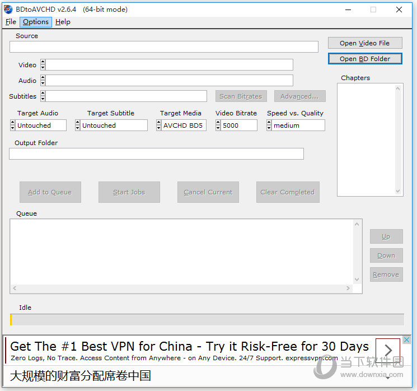Increase the Video Bitrate value

pyautogui.click(x=218, y=123)
